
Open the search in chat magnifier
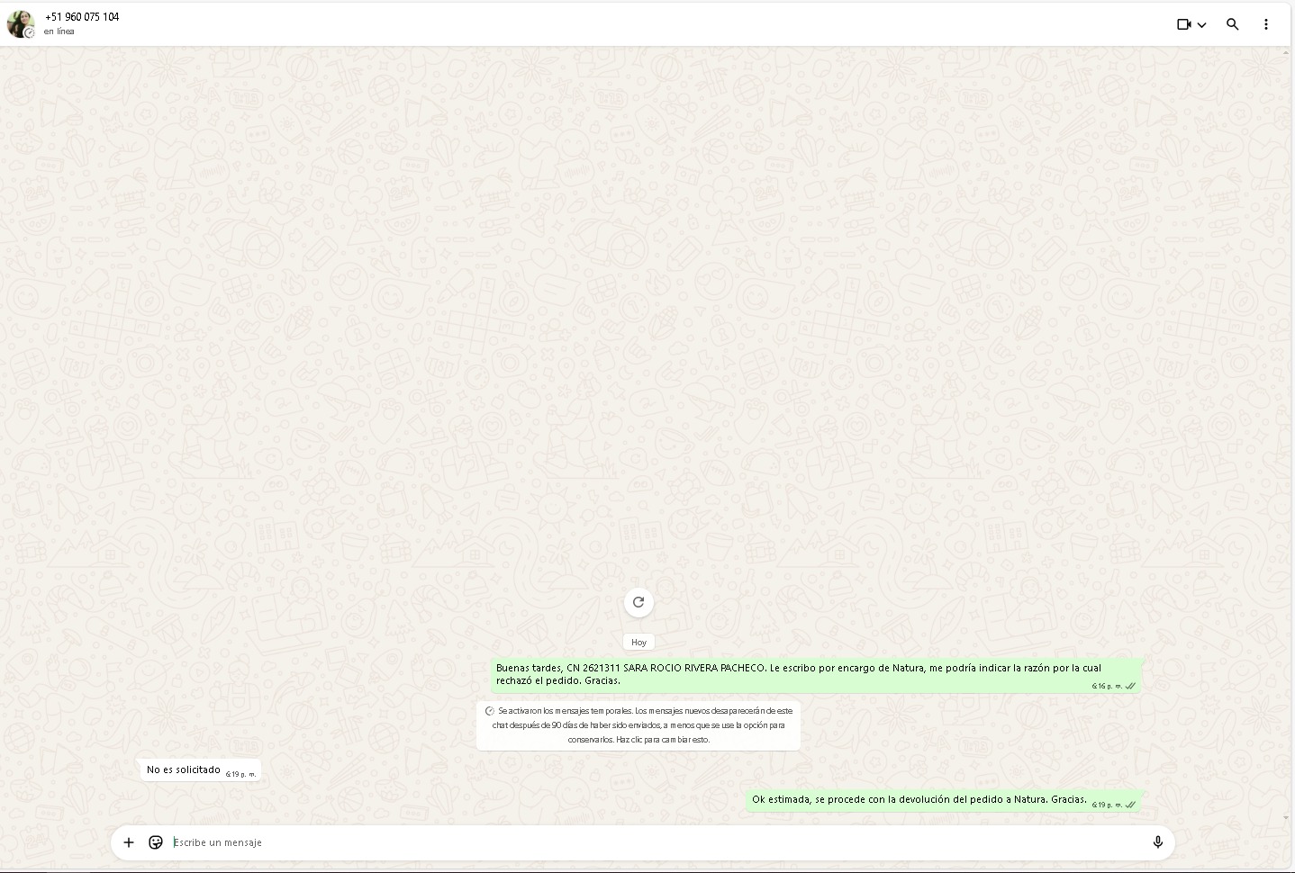click(x=1232, y=24)
